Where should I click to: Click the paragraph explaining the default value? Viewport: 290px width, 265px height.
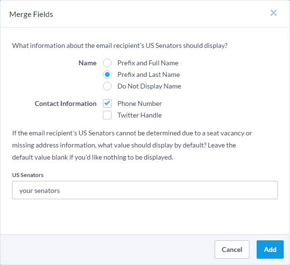(130, 145)
